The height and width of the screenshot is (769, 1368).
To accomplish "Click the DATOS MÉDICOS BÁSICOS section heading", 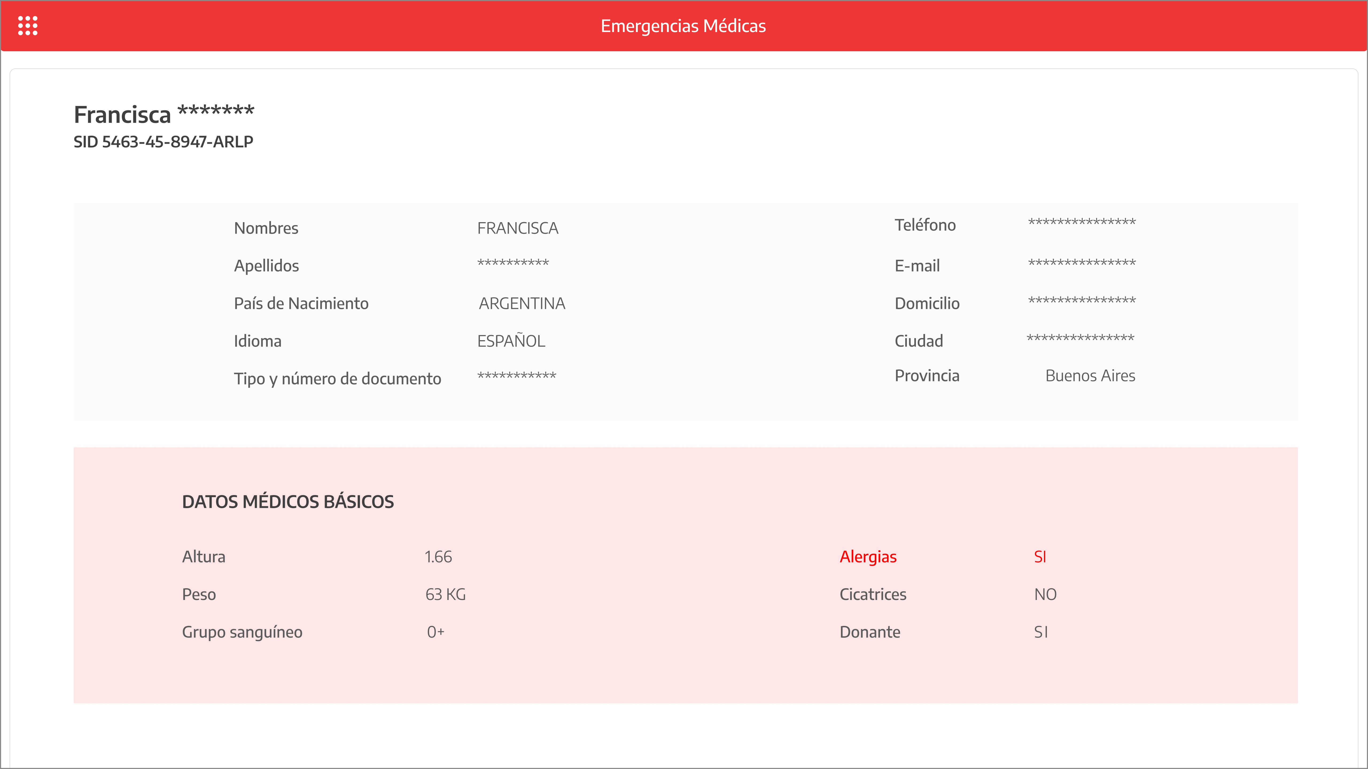I will point(288,501).
